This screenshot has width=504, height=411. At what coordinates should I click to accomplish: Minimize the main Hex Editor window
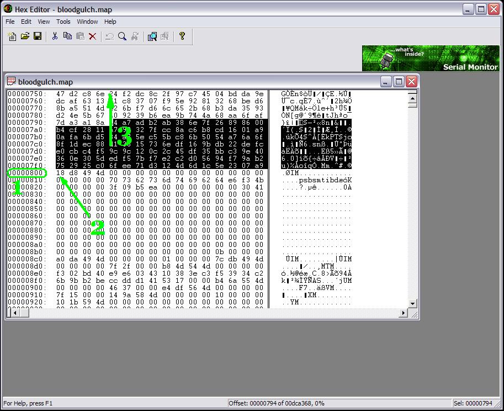pos(468,9)
